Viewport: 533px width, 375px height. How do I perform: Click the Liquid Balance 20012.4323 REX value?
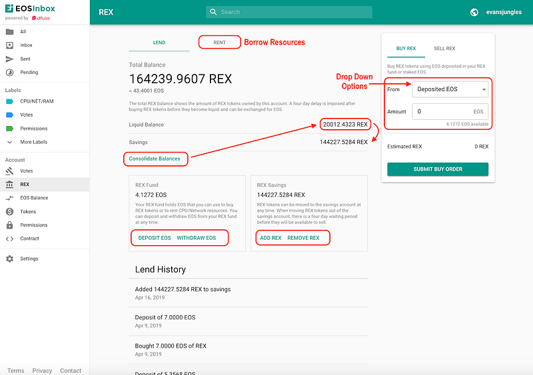point(345,125)
